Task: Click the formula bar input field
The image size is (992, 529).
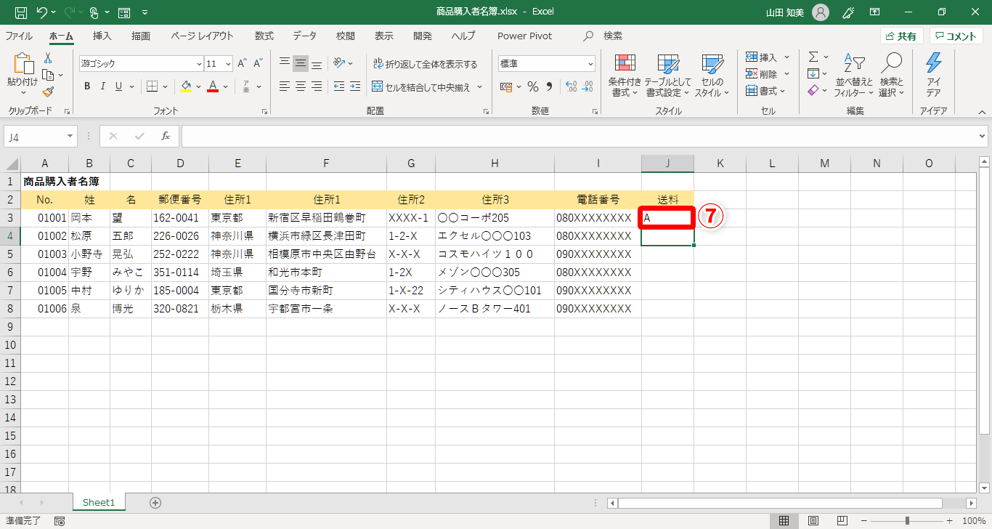Action: (x=579, y=136)
